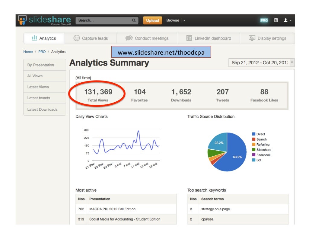Click the Bot legend light-blue swatch
Viewport: 309px width, 239px height.
pos(254,160)
